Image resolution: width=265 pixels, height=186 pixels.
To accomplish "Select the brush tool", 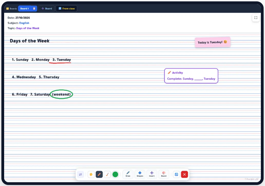I will coord(107,174).
